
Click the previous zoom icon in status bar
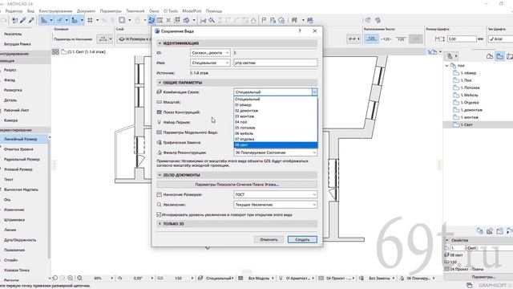pos(55,279)
